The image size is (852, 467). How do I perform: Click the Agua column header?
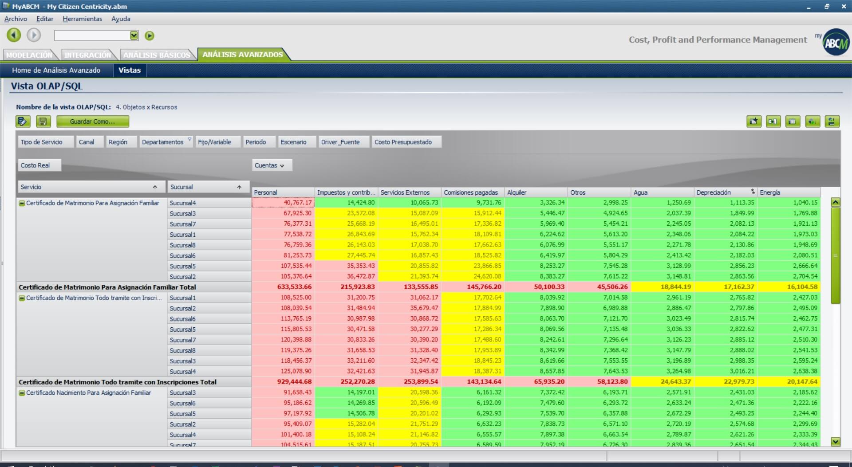coord(663,192)
